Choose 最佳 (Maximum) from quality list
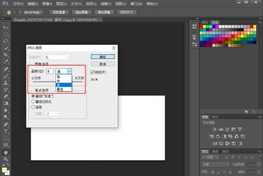The width and height of the screenshot is (263, 176). 64,89
